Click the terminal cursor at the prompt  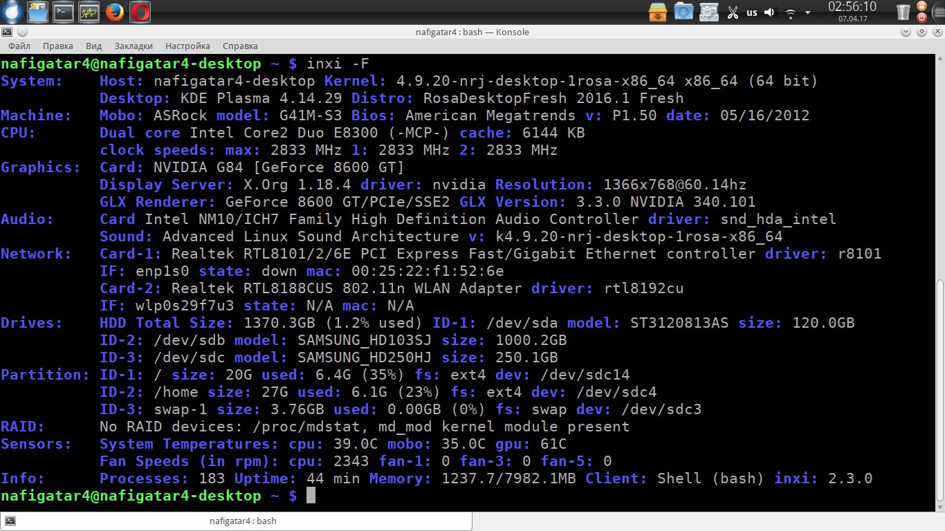[311, 496]
